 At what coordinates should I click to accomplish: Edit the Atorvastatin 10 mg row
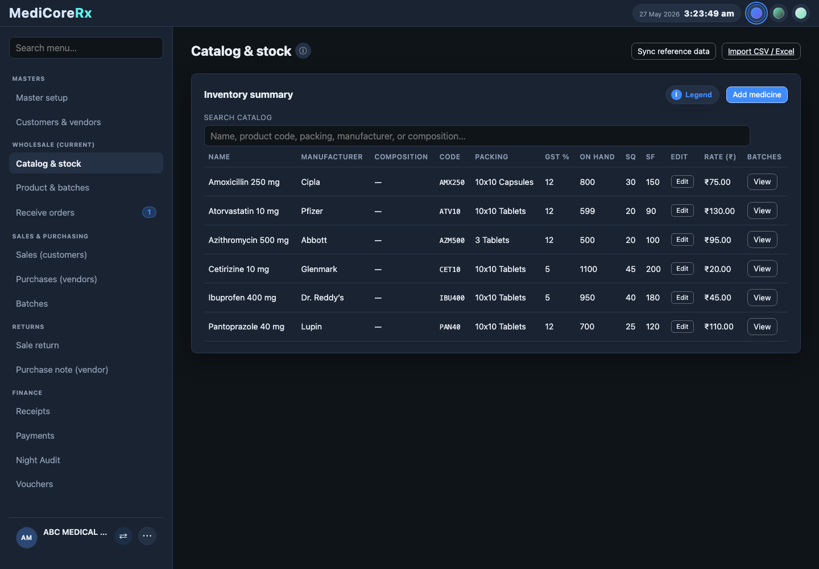682,211
